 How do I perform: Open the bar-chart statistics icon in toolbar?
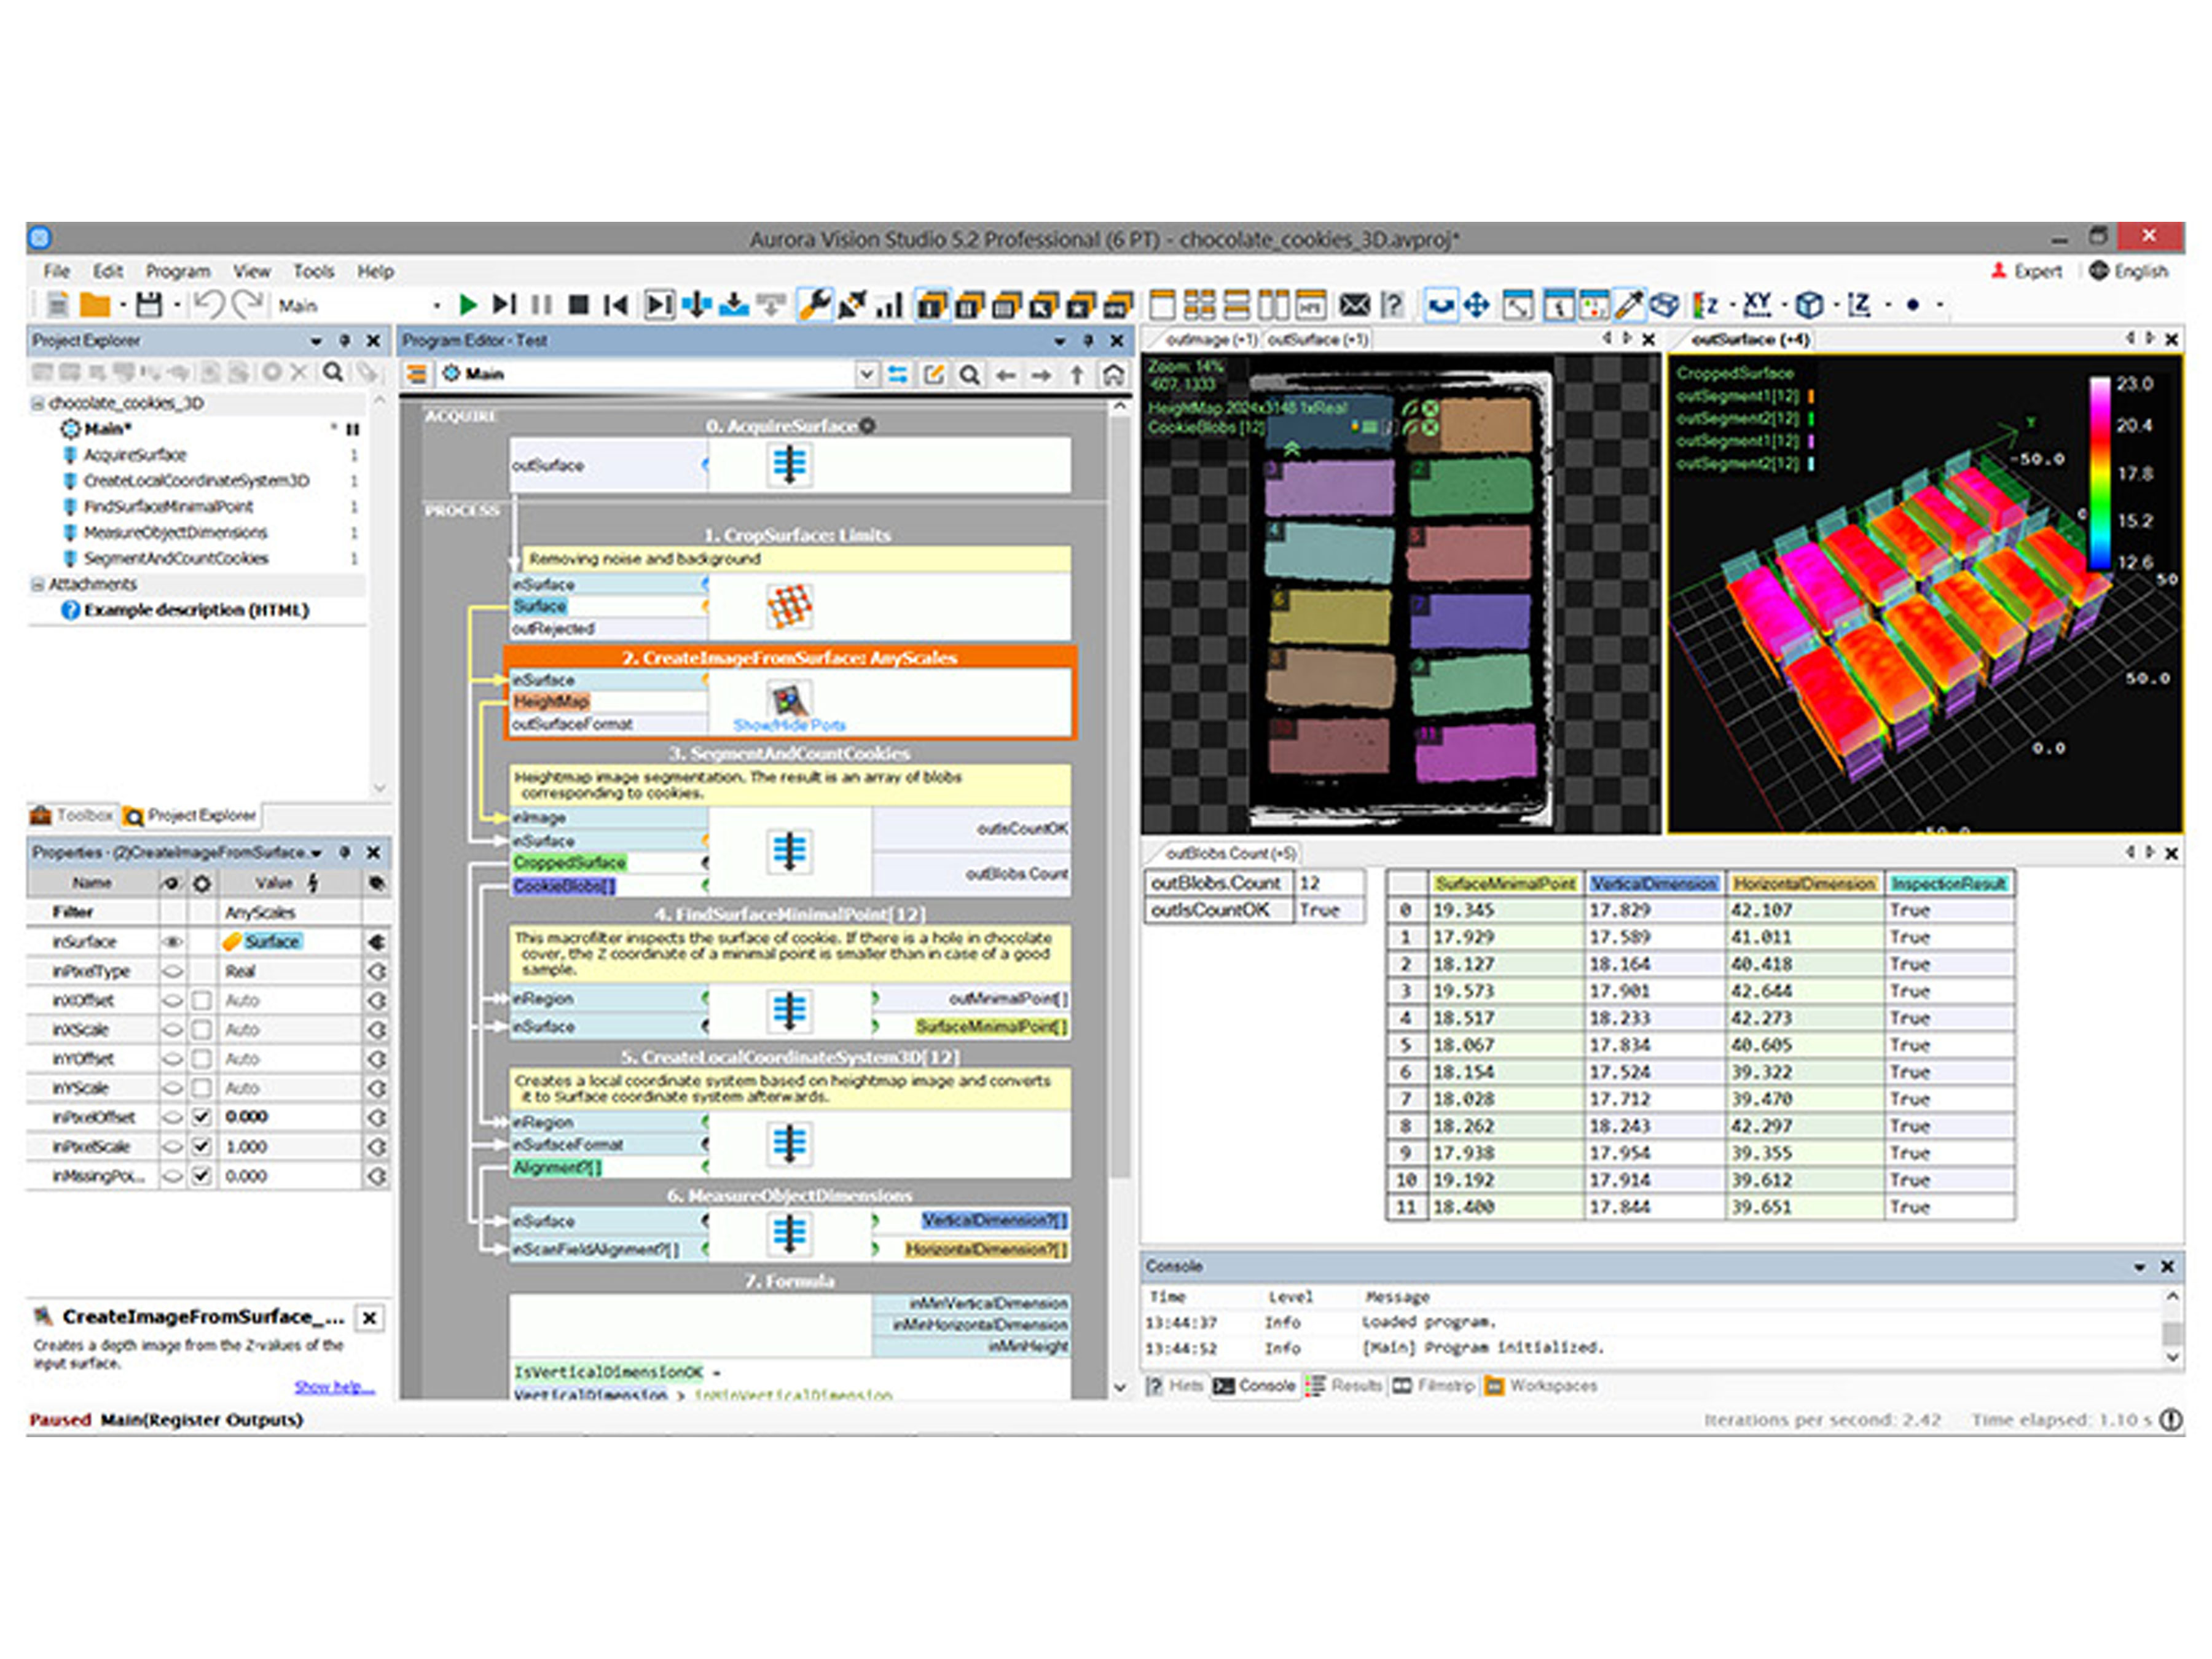tap(889, 304)
